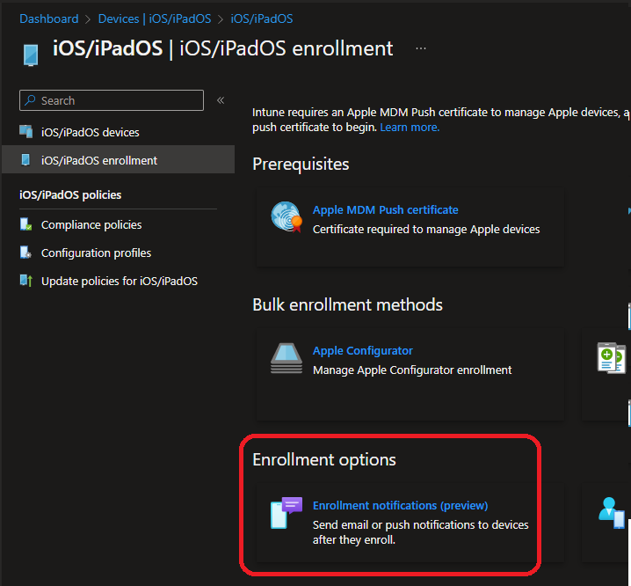Click the iOS/iPadOS policies heading
This screenshot has height=586, width=631.
(x=70, y=195)
